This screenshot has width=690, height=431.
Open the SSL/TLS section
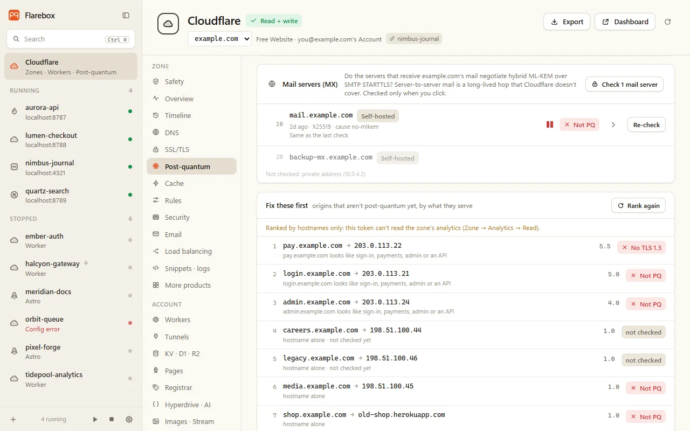click(191, 149)
